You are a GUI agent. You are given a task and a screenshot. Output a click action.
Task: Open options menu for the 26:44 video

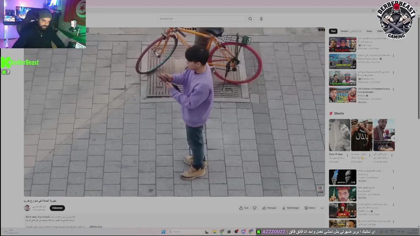pos(393,188)
